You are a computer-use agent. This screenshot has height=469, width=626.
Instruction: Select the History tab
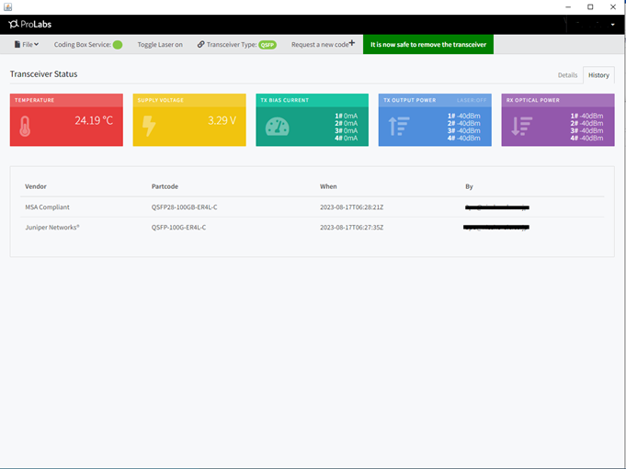click(x=598, y=74)
